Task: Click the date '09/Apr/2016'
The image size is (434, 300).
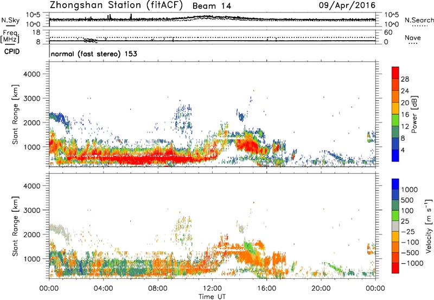Action: (347, 5)
